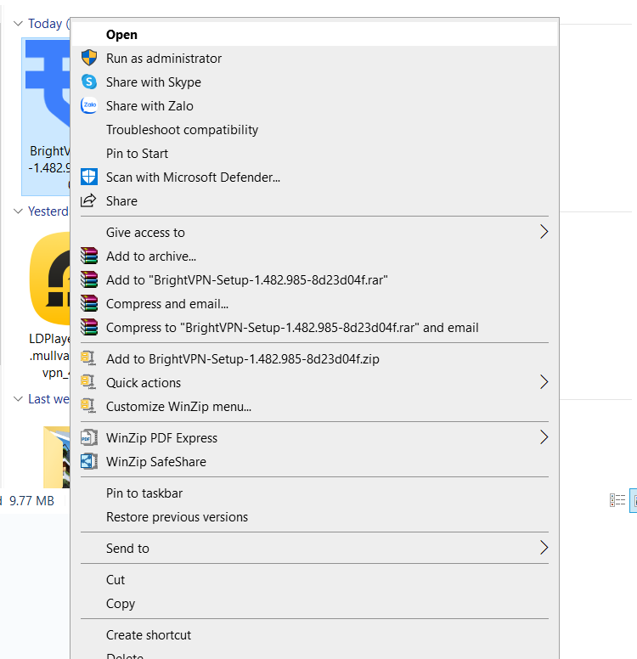
Task: Click the WinZip icon beside Customize WinZip menu
Action: [89, 407]
